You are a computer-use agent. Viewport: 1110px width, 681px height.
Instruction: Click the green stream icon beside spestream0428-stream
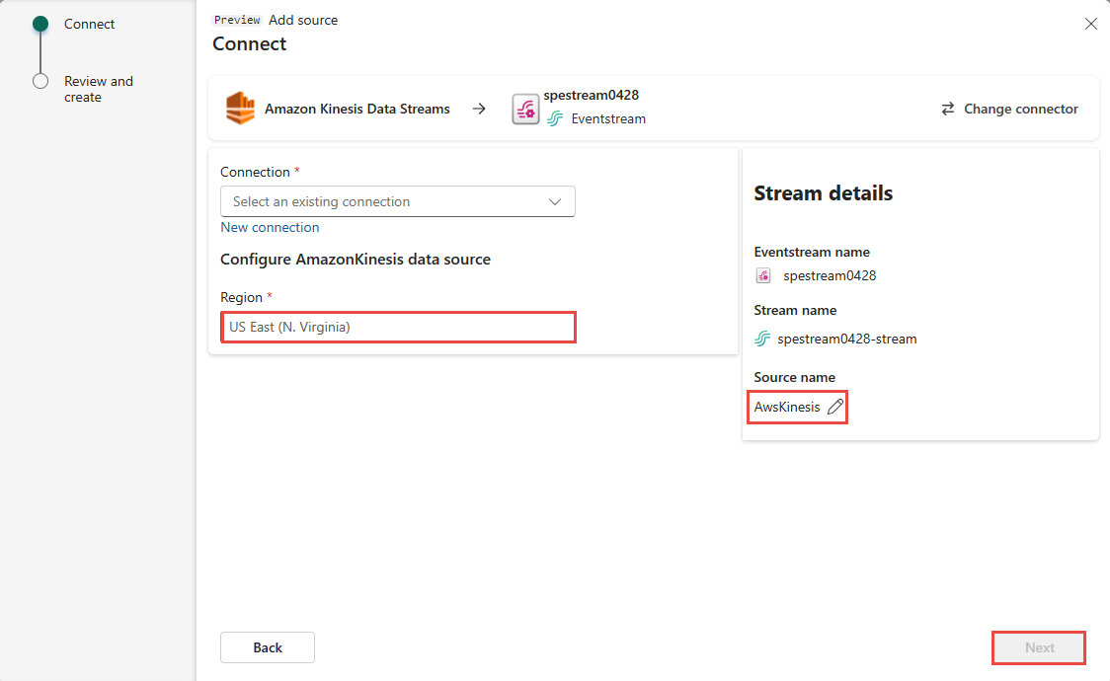tap(761, 338)
